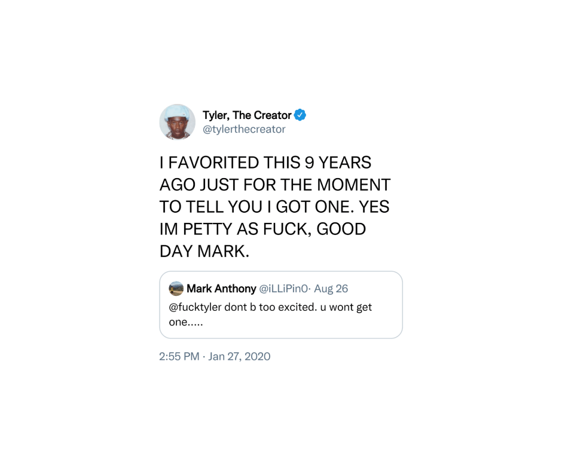Image resolution: width=562 pixels, height=471 pixels.
Task: Click the @iLLiPinO handle
Action: pyautogui.click(x=283, y=289)
